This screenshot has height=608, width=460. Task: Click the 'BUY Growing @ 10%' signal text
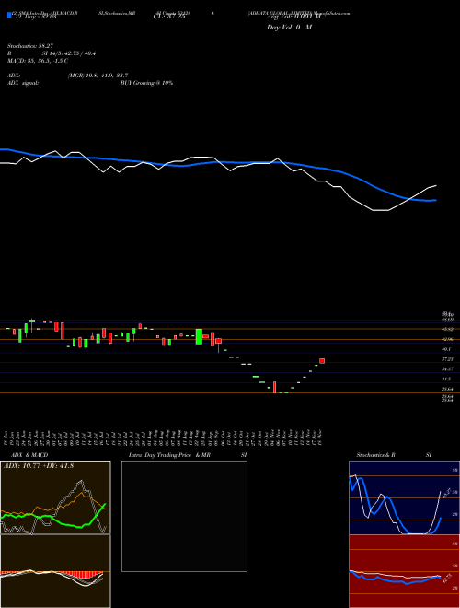(x=146, y=83)
